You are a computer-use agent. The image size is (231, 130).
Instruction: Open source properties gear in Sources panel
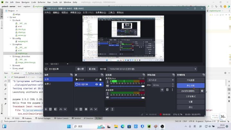pos(86,109)
